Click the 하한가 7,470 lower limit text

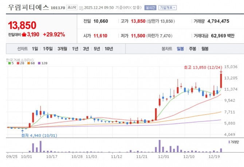(x=159, y=36)
